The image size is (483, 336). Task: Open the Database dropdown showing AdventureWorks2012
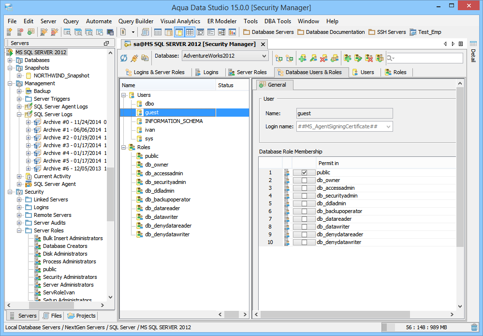[225, 56]
